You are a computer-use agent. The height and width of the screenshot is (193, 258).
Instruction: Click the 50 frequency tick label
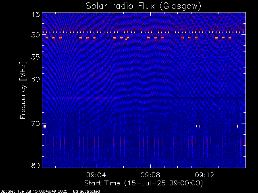click(x=35, y=35)
